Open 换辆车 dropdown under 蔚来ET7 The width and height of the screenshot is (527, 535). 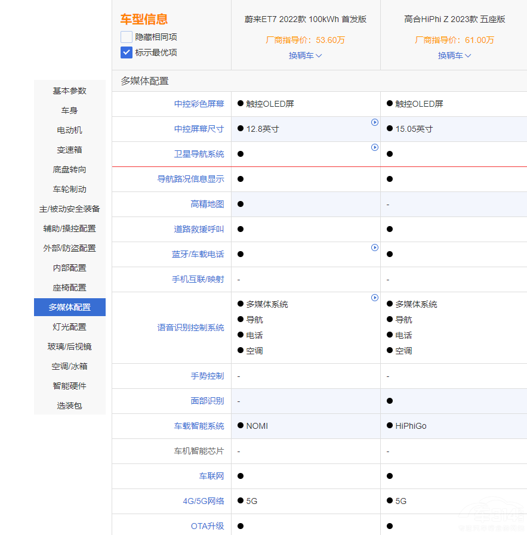pos(306,55)
